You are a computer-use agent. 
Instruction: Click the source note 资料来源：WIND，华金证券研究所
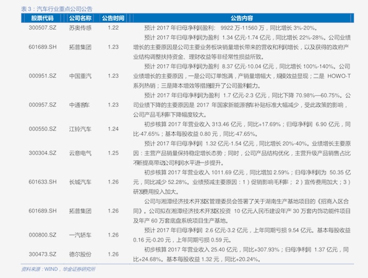[58, 269]
